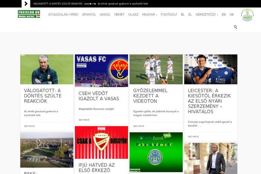Open the Videoton players photo thumbnail

tap(156, 69)
